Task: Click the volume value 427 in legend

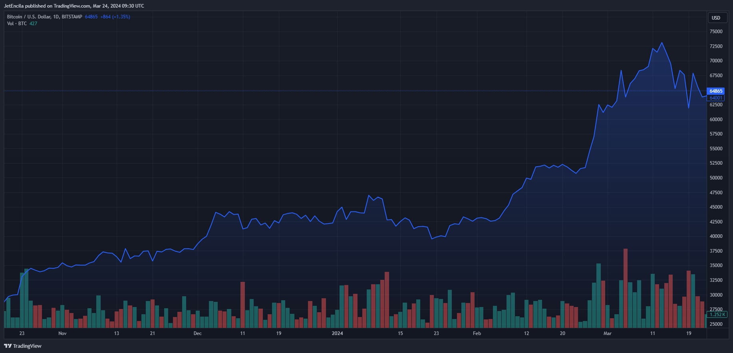Action: [x=33, y=24]
